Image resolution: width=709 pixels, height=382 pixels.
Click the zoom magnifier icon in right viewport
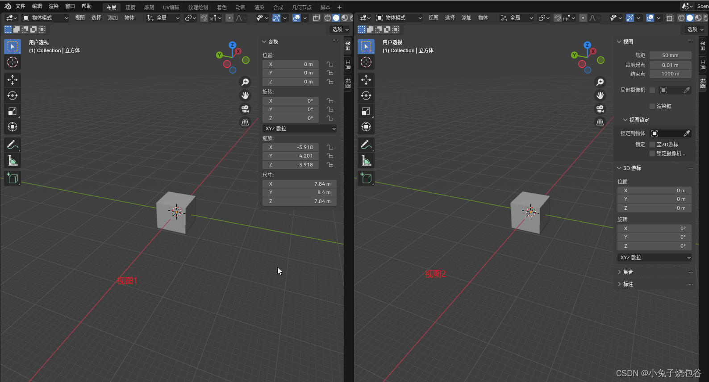pyautogui.click(x=600, y=82)
